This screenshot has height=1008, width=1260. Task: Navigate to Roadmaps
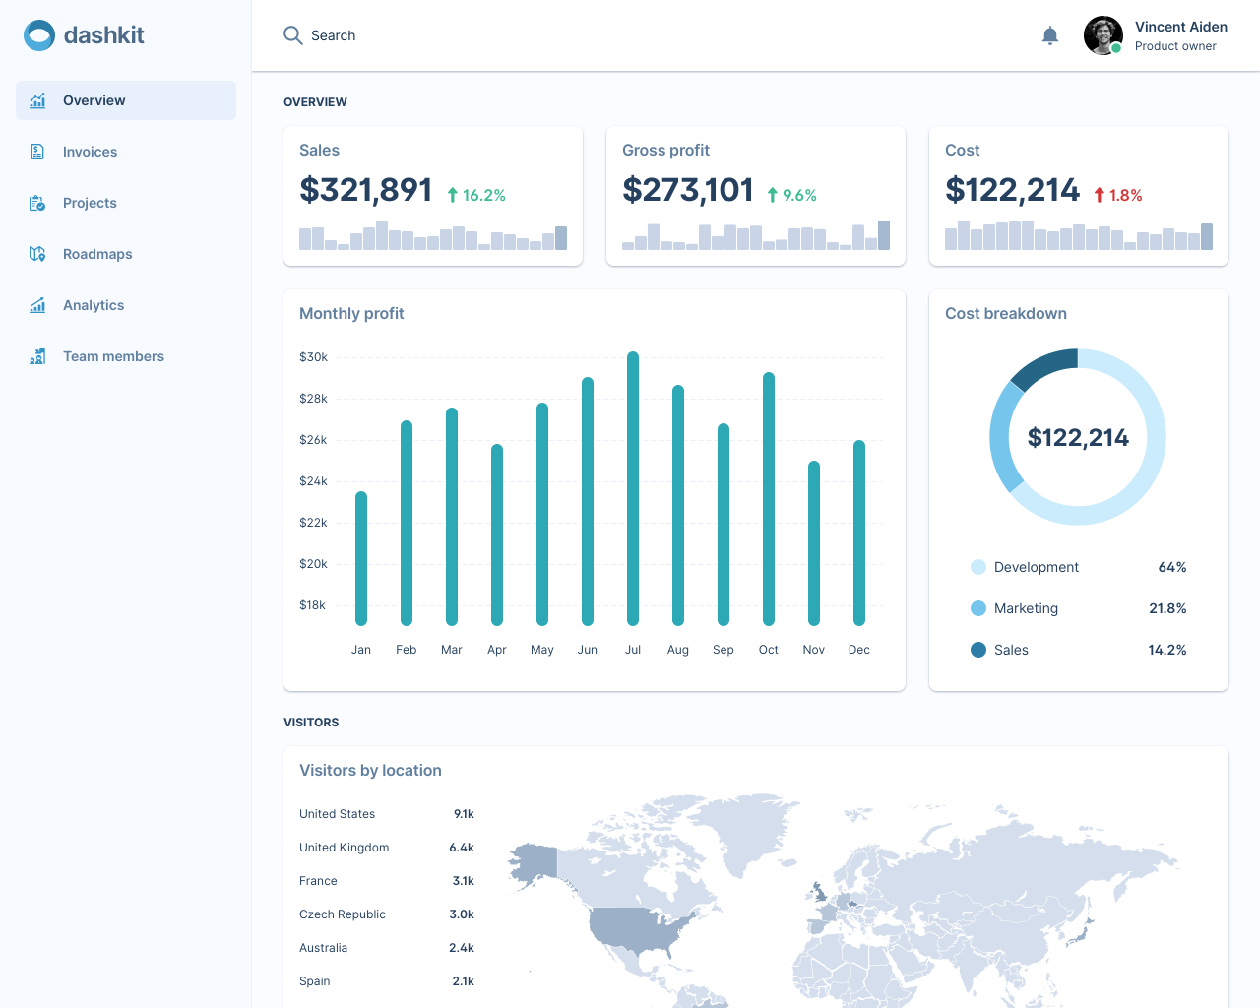(126, 254)
